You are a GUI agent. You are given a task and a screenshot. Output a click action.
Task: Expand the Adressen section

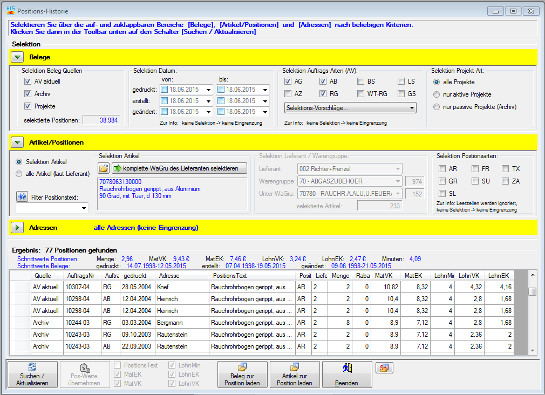coord(18,228)
